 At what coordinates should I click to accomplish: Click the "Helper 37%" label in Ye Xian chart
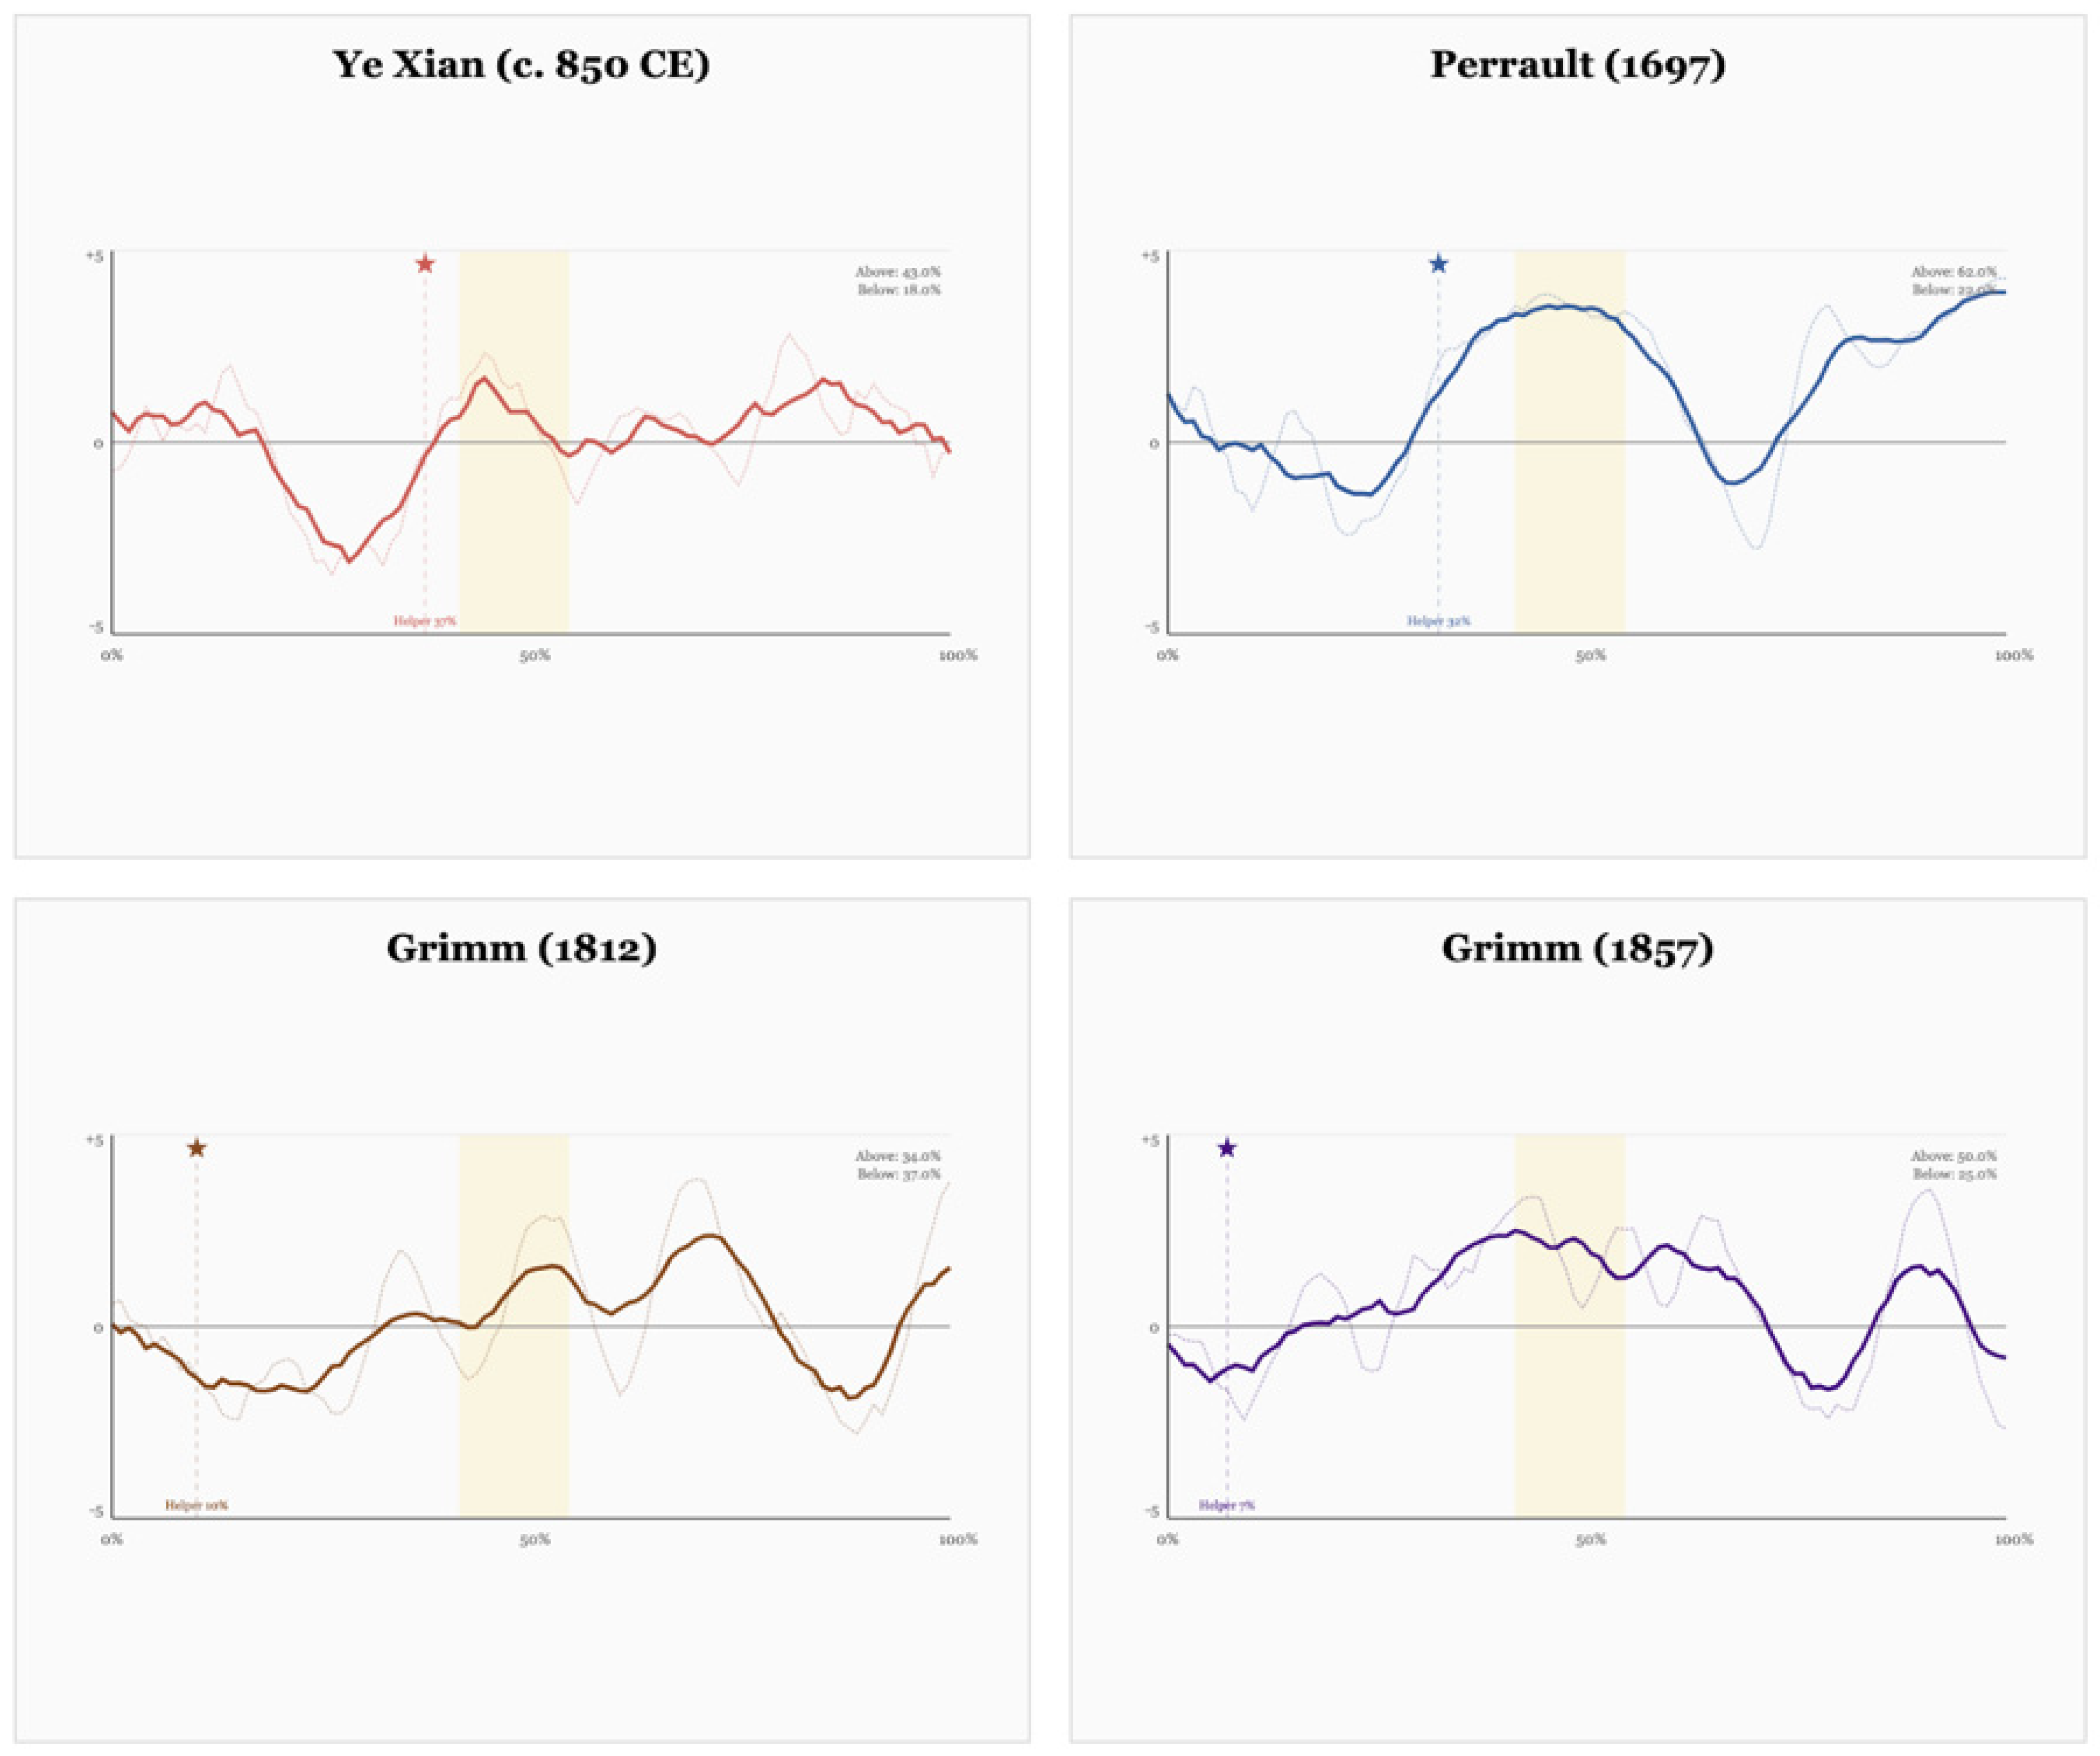(424, 621)
